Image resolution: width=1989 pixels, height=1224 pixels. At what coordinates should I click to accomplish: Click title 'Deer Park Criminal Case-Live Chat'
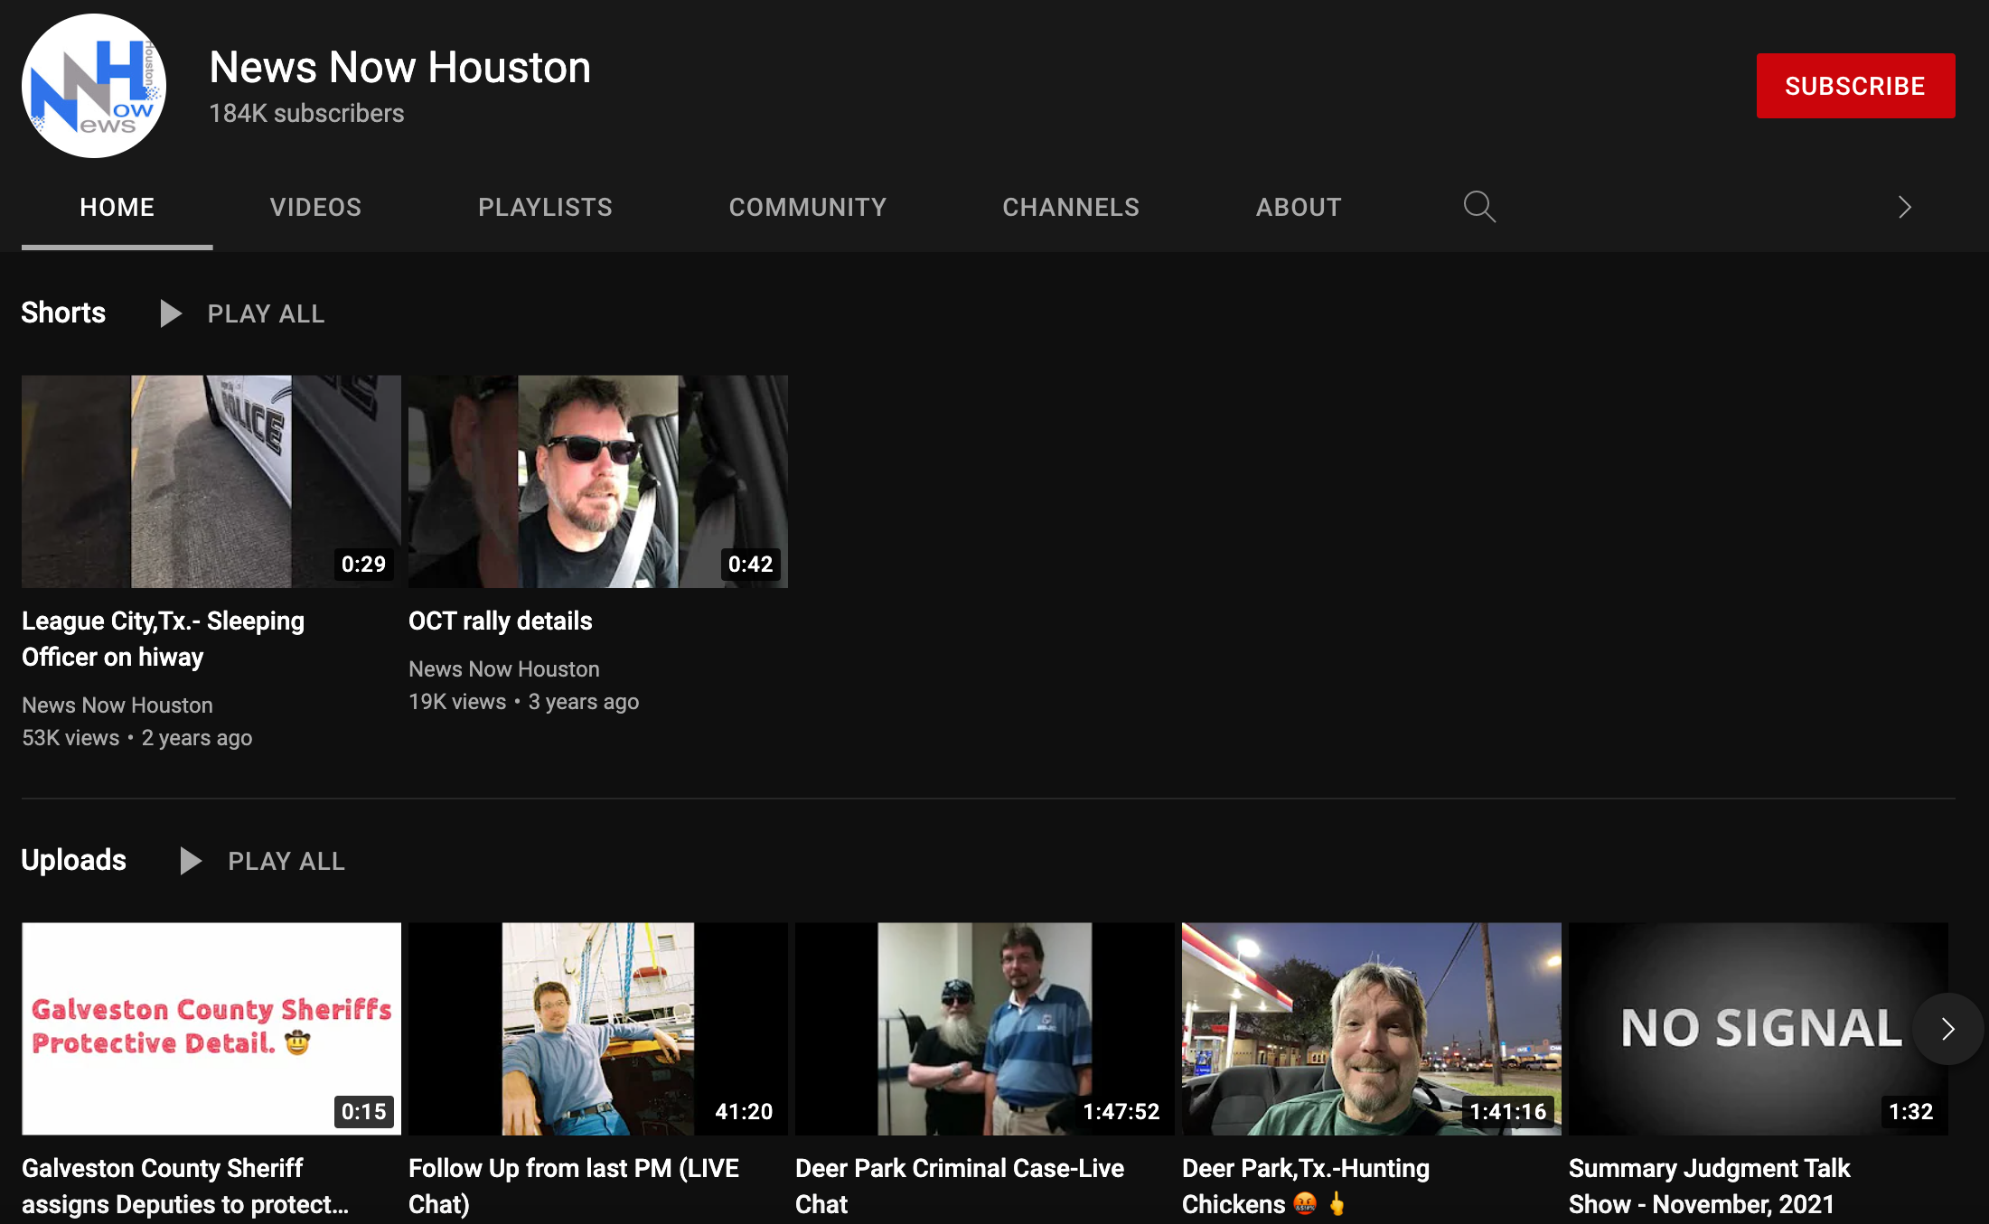tap(960, 1186)
